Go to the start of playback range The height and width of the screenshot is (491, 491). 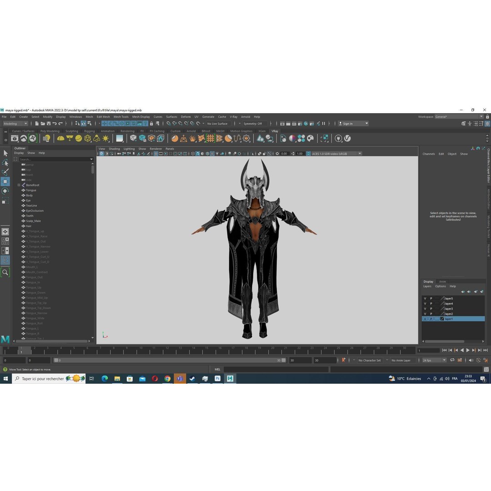click(x=444, y=350)
